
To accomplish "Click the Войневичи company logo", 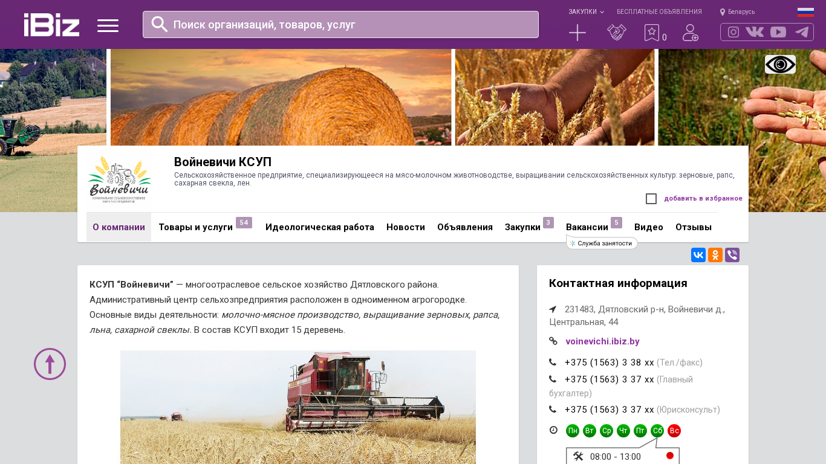I will coord(119,179).
